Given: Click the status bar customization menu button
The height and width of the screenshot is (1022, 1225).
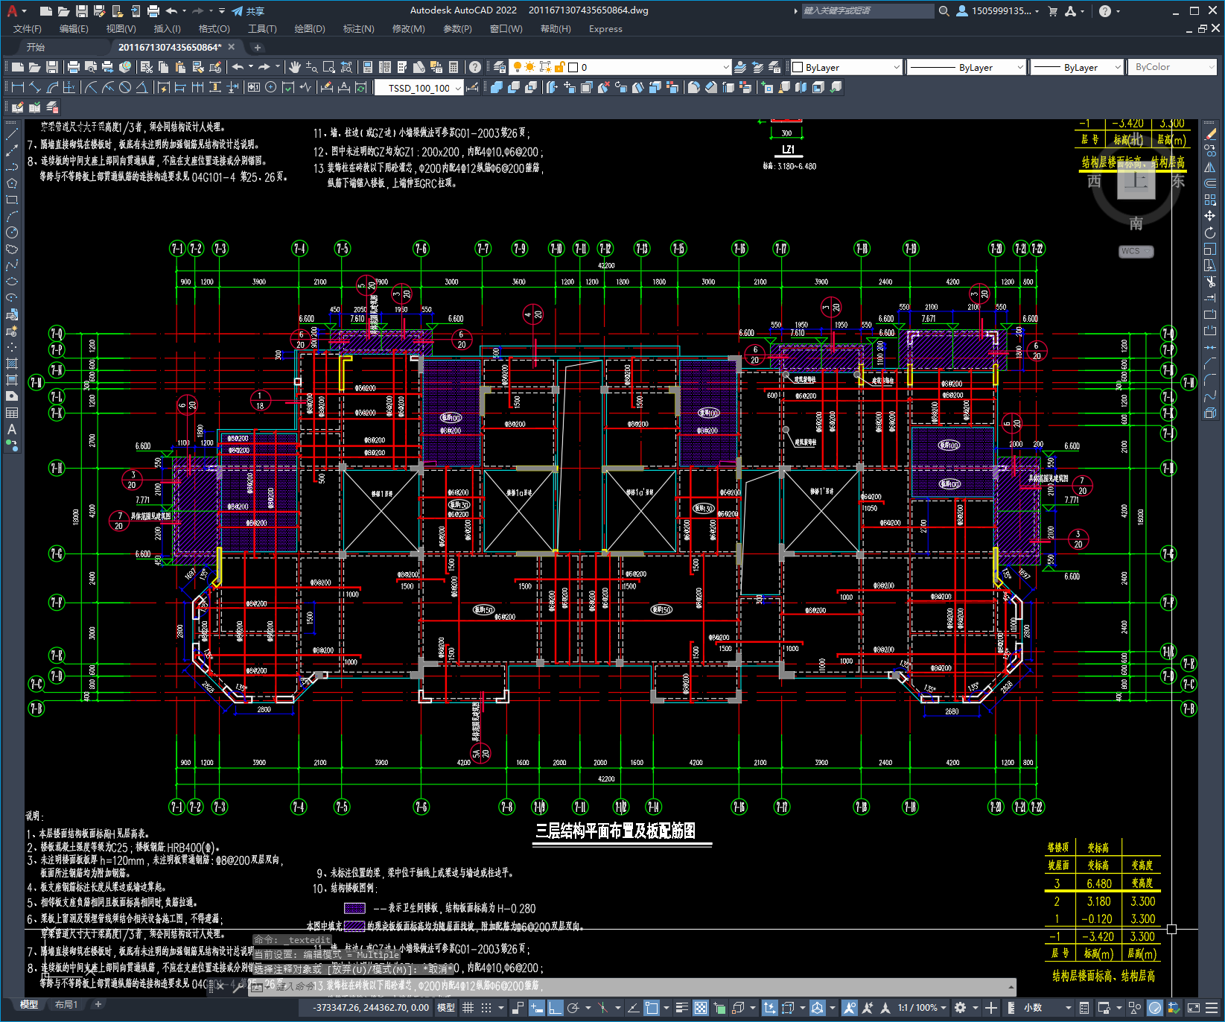Looking at the screenshot, I should click(1212, 1008).
